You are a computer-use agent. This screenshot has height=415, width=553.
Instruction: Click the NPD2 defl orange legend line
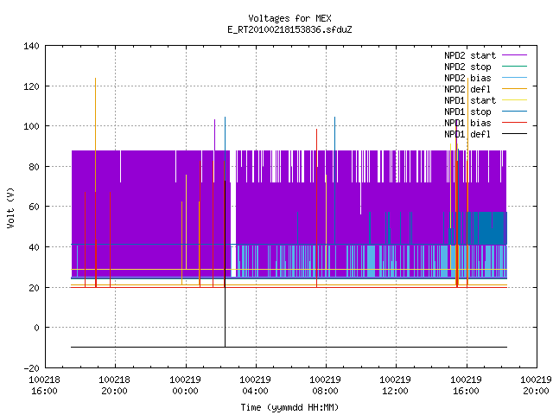pos(514,89)
